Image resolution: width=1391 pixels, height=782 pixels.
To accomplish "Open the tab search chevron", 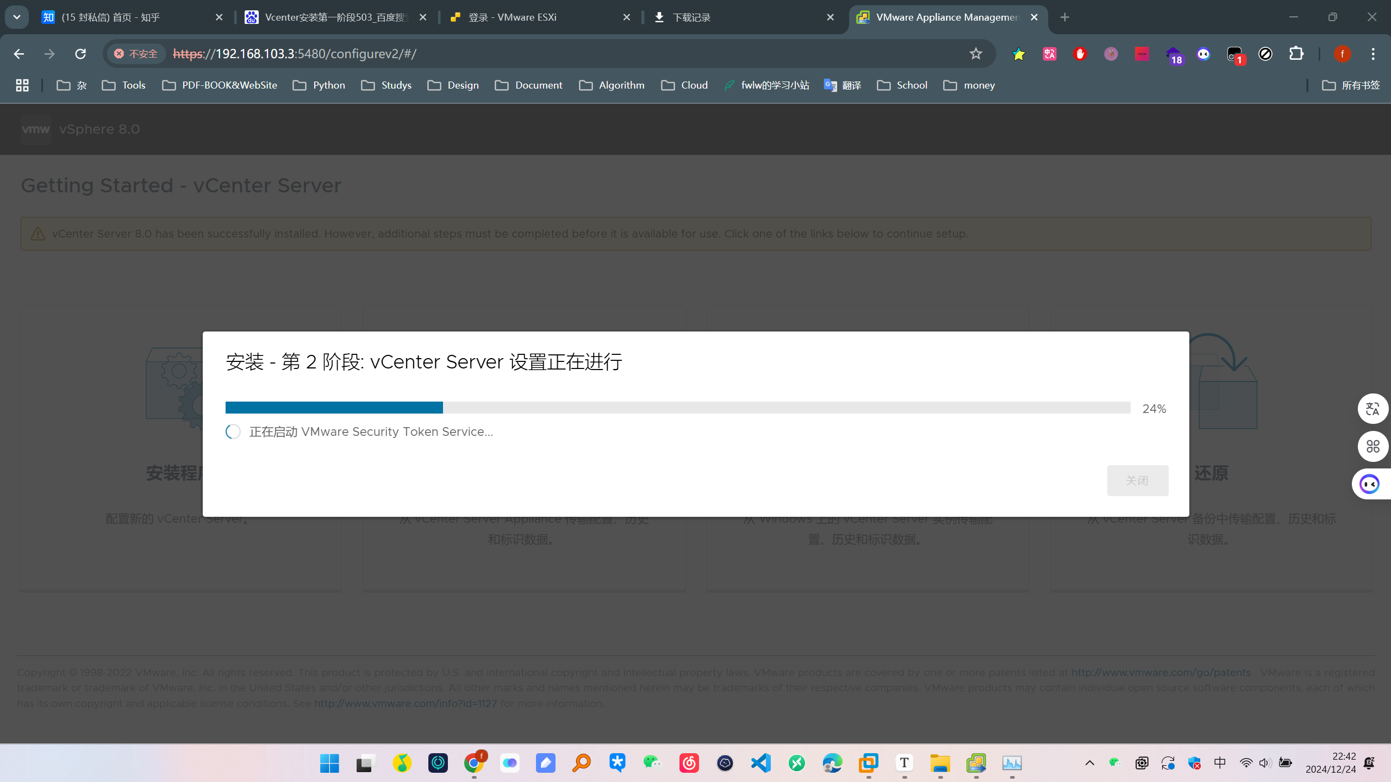I will pyautogui.click(x=17, y=17).
